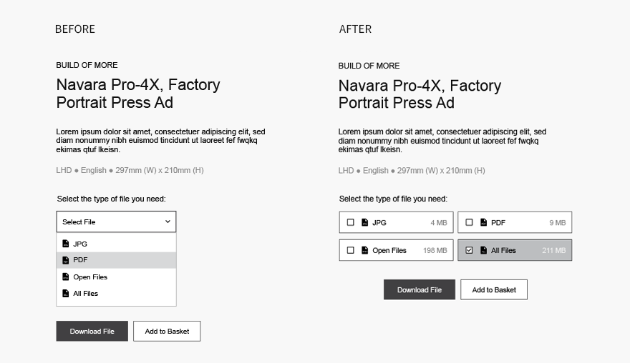Check the PDF 9 MB checkbox
630x363 pixels.
coord(469,222)
